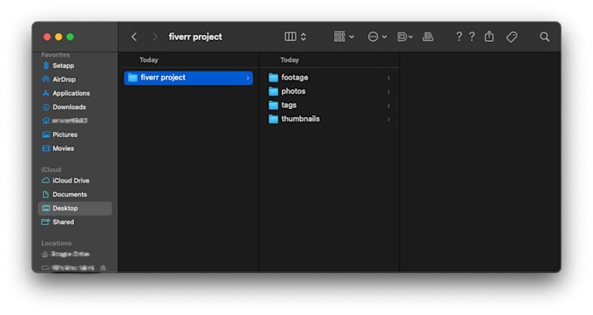Screen dimensions: 593x315
Task: Expand the Group By dropdown arrow
Action: pyautogui.click(x=351, y=37)
